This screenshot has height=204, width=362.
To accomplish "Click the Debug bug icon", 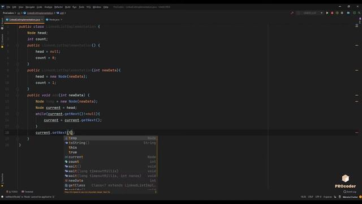I will 332,13.
